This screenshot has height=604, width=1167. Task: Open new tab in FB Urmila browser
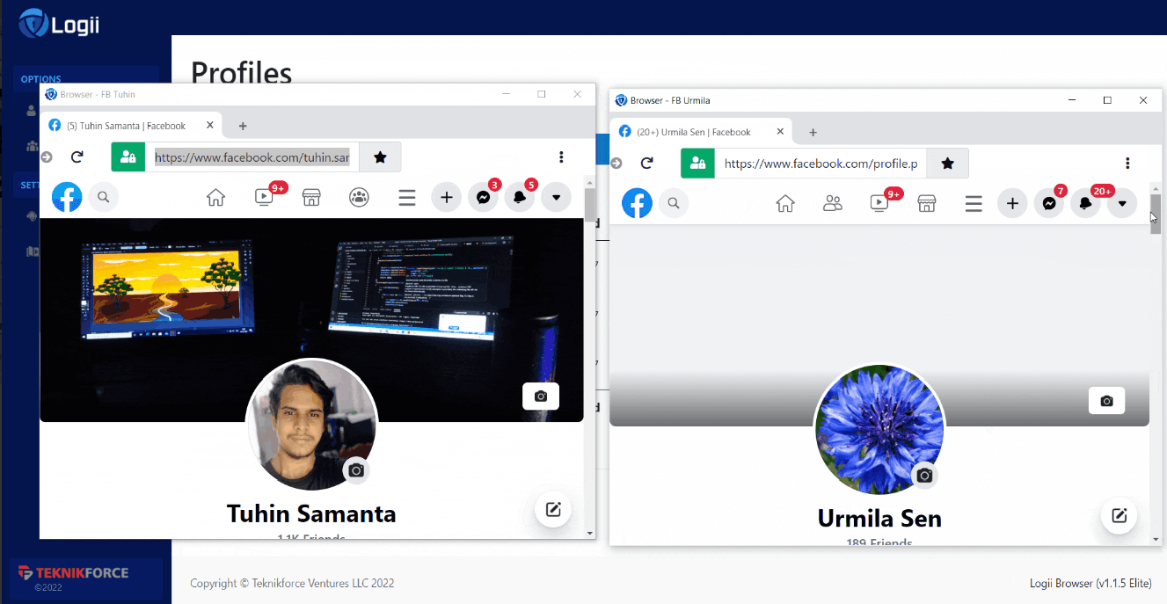click(813, 132)
